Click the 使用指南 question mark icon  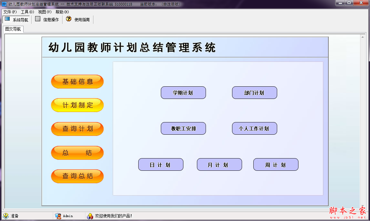click(x=68, y=19)
